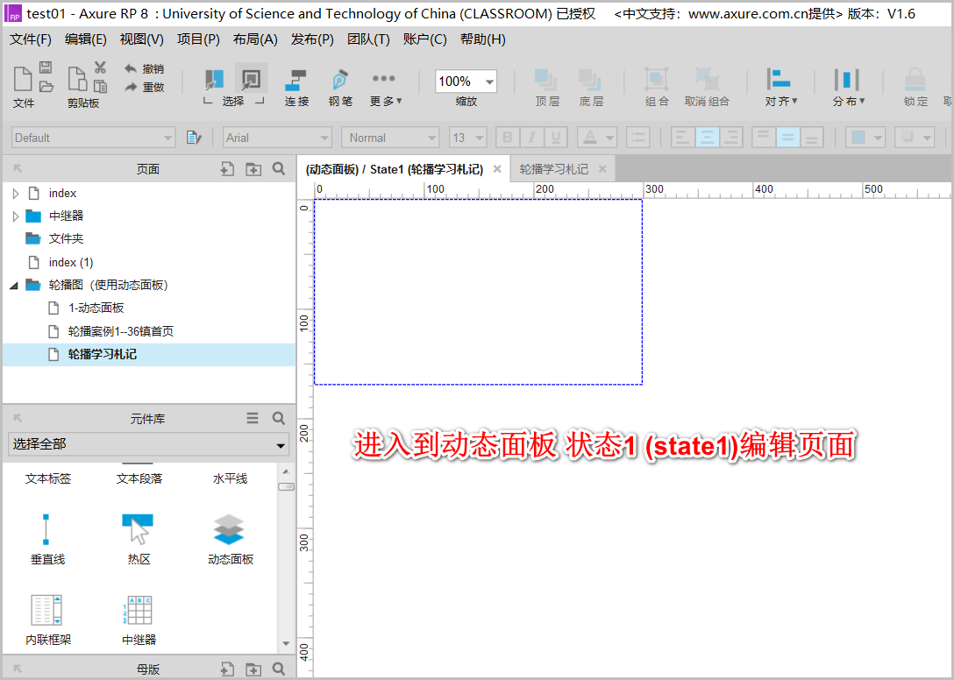Viewport: 954px width, 680px height.
Task: Align text to middle vertically
Action: (787, 138)
